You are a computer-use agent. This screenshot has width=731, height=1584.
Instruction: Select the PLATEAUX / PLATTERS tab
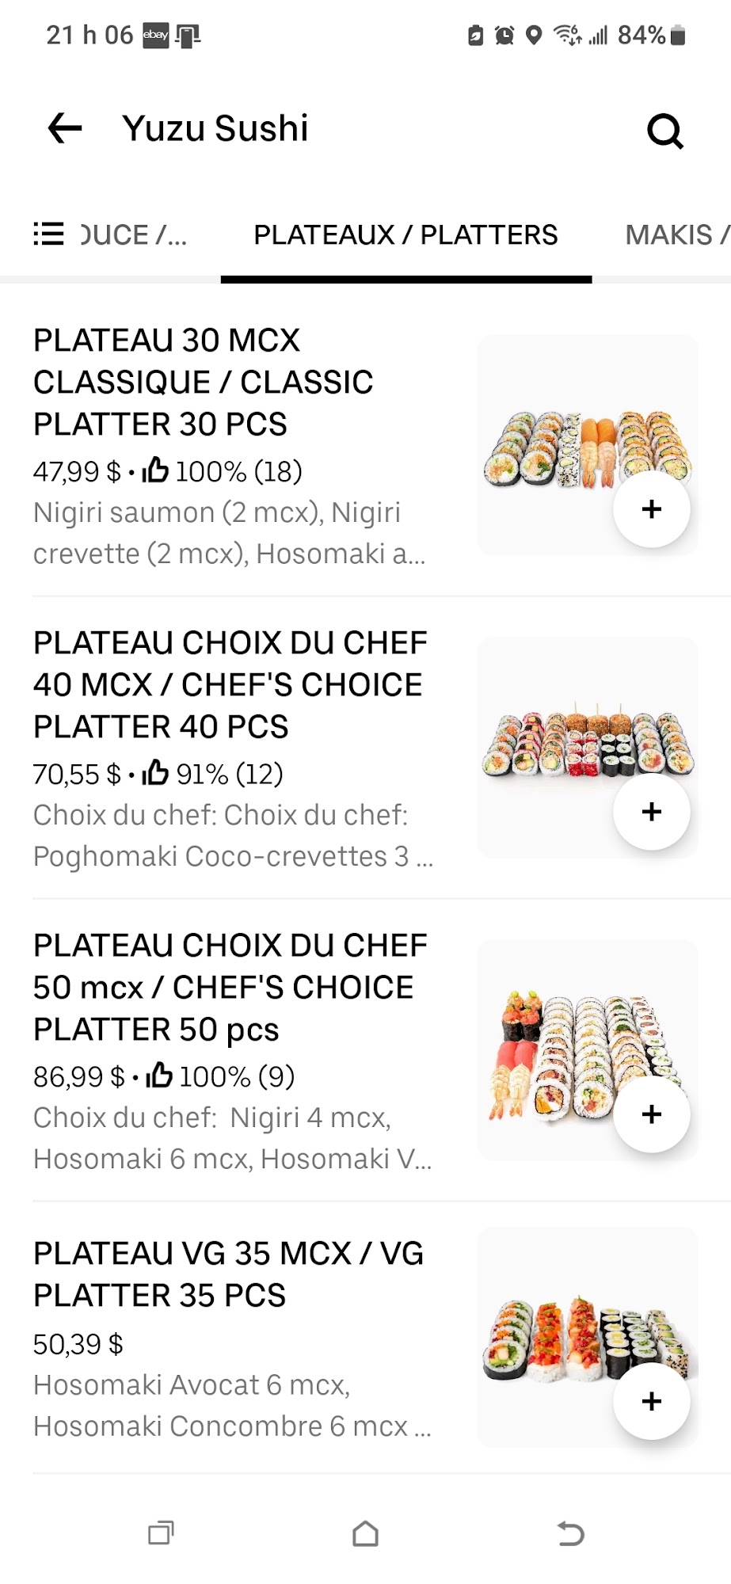click(405, 234)
